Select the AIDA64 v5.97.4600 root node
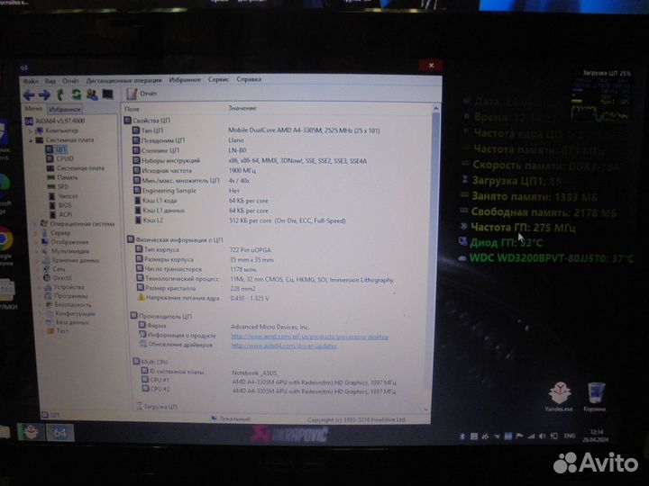This screenshot has width=649, height=486. (55, 121)
